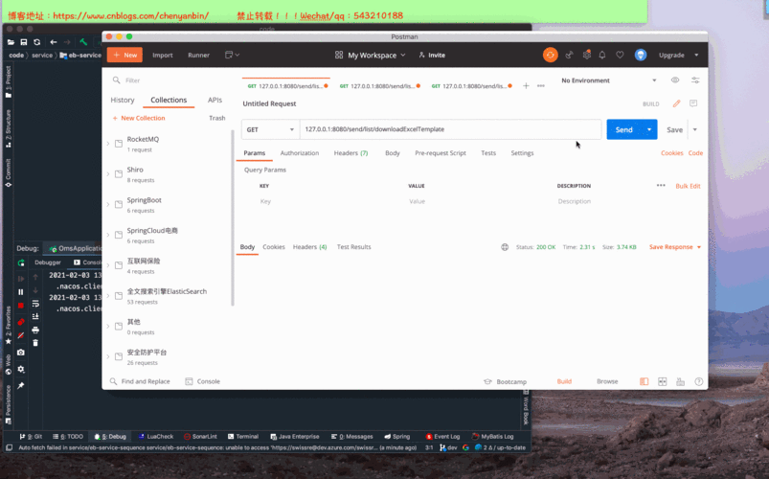Switch to the APIs sidebar tab
The image size is (769, 479).
tap(215, 100)
